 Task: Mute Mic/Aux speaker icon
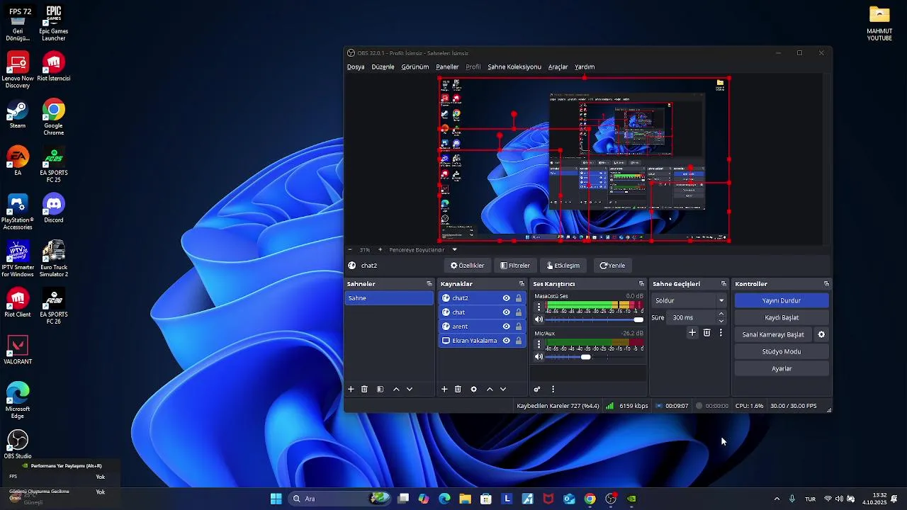click(x=539, y=357)
